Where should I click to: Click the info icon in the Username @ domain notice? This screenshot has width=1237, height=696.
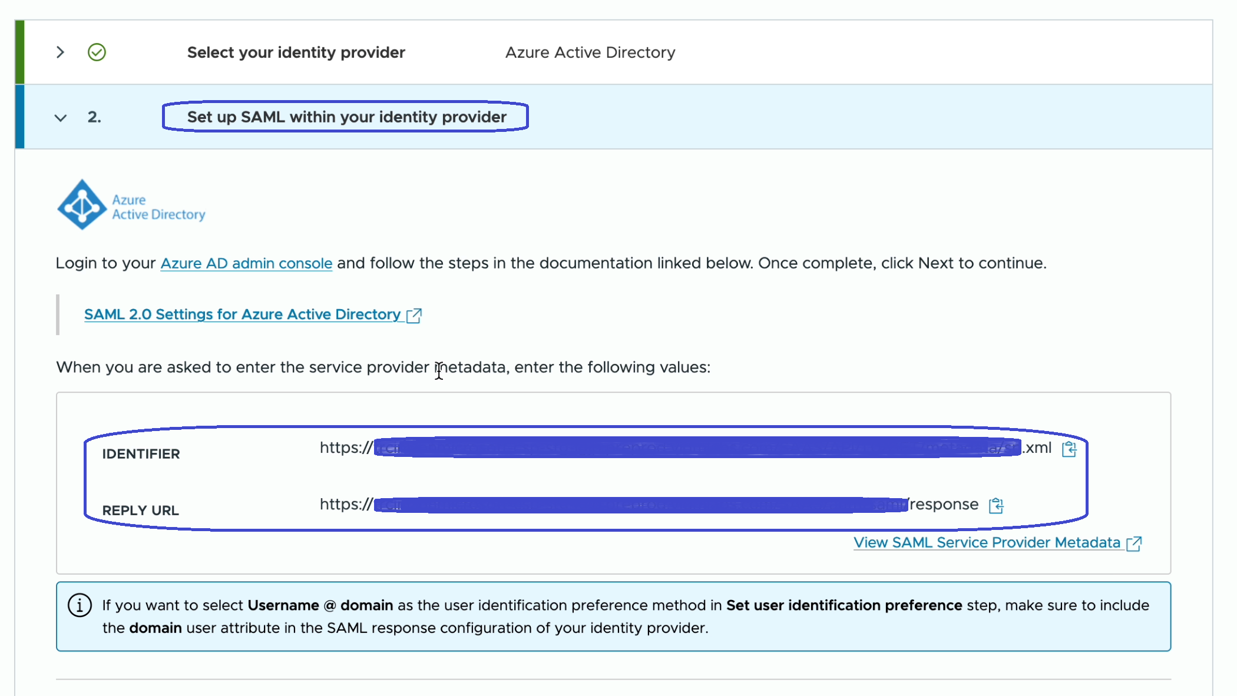pos(80,605)
